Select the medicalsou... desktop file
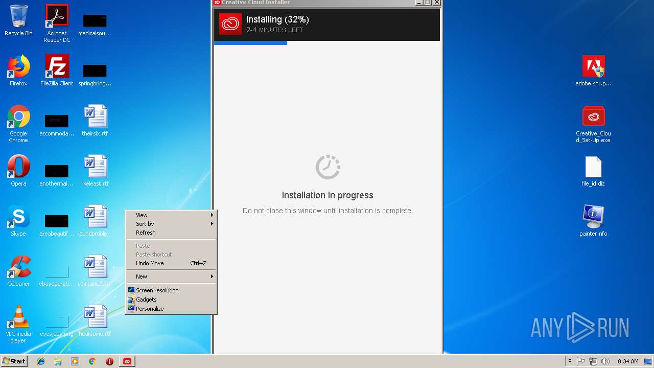This screenshot has height=368, width=654. [x=95, y=24]
